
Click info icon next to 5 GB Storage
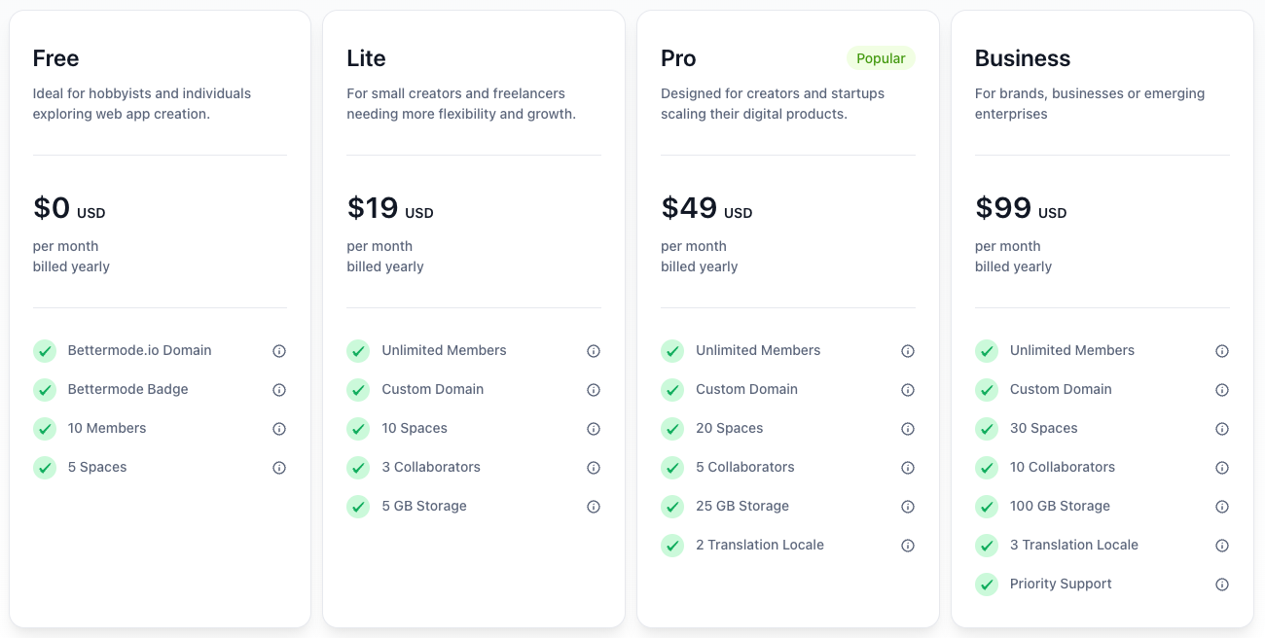(594, 507)
